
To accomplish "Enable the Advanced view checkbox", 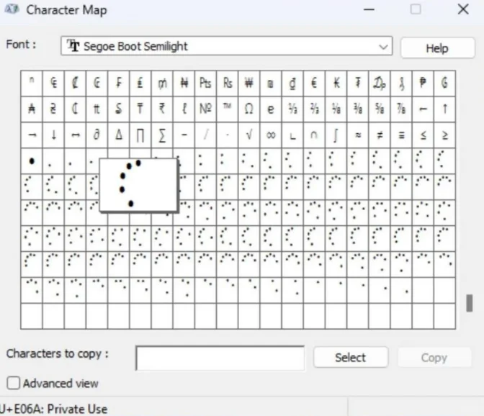I will pyautogui.click(x=13, y=383).
